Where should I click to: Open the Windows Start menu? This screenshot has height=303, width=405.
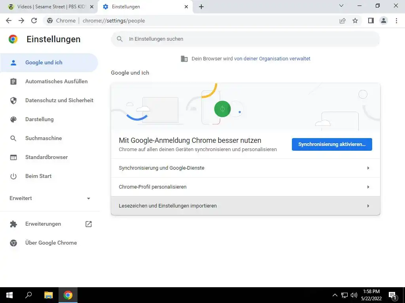(x=9, y=295)
